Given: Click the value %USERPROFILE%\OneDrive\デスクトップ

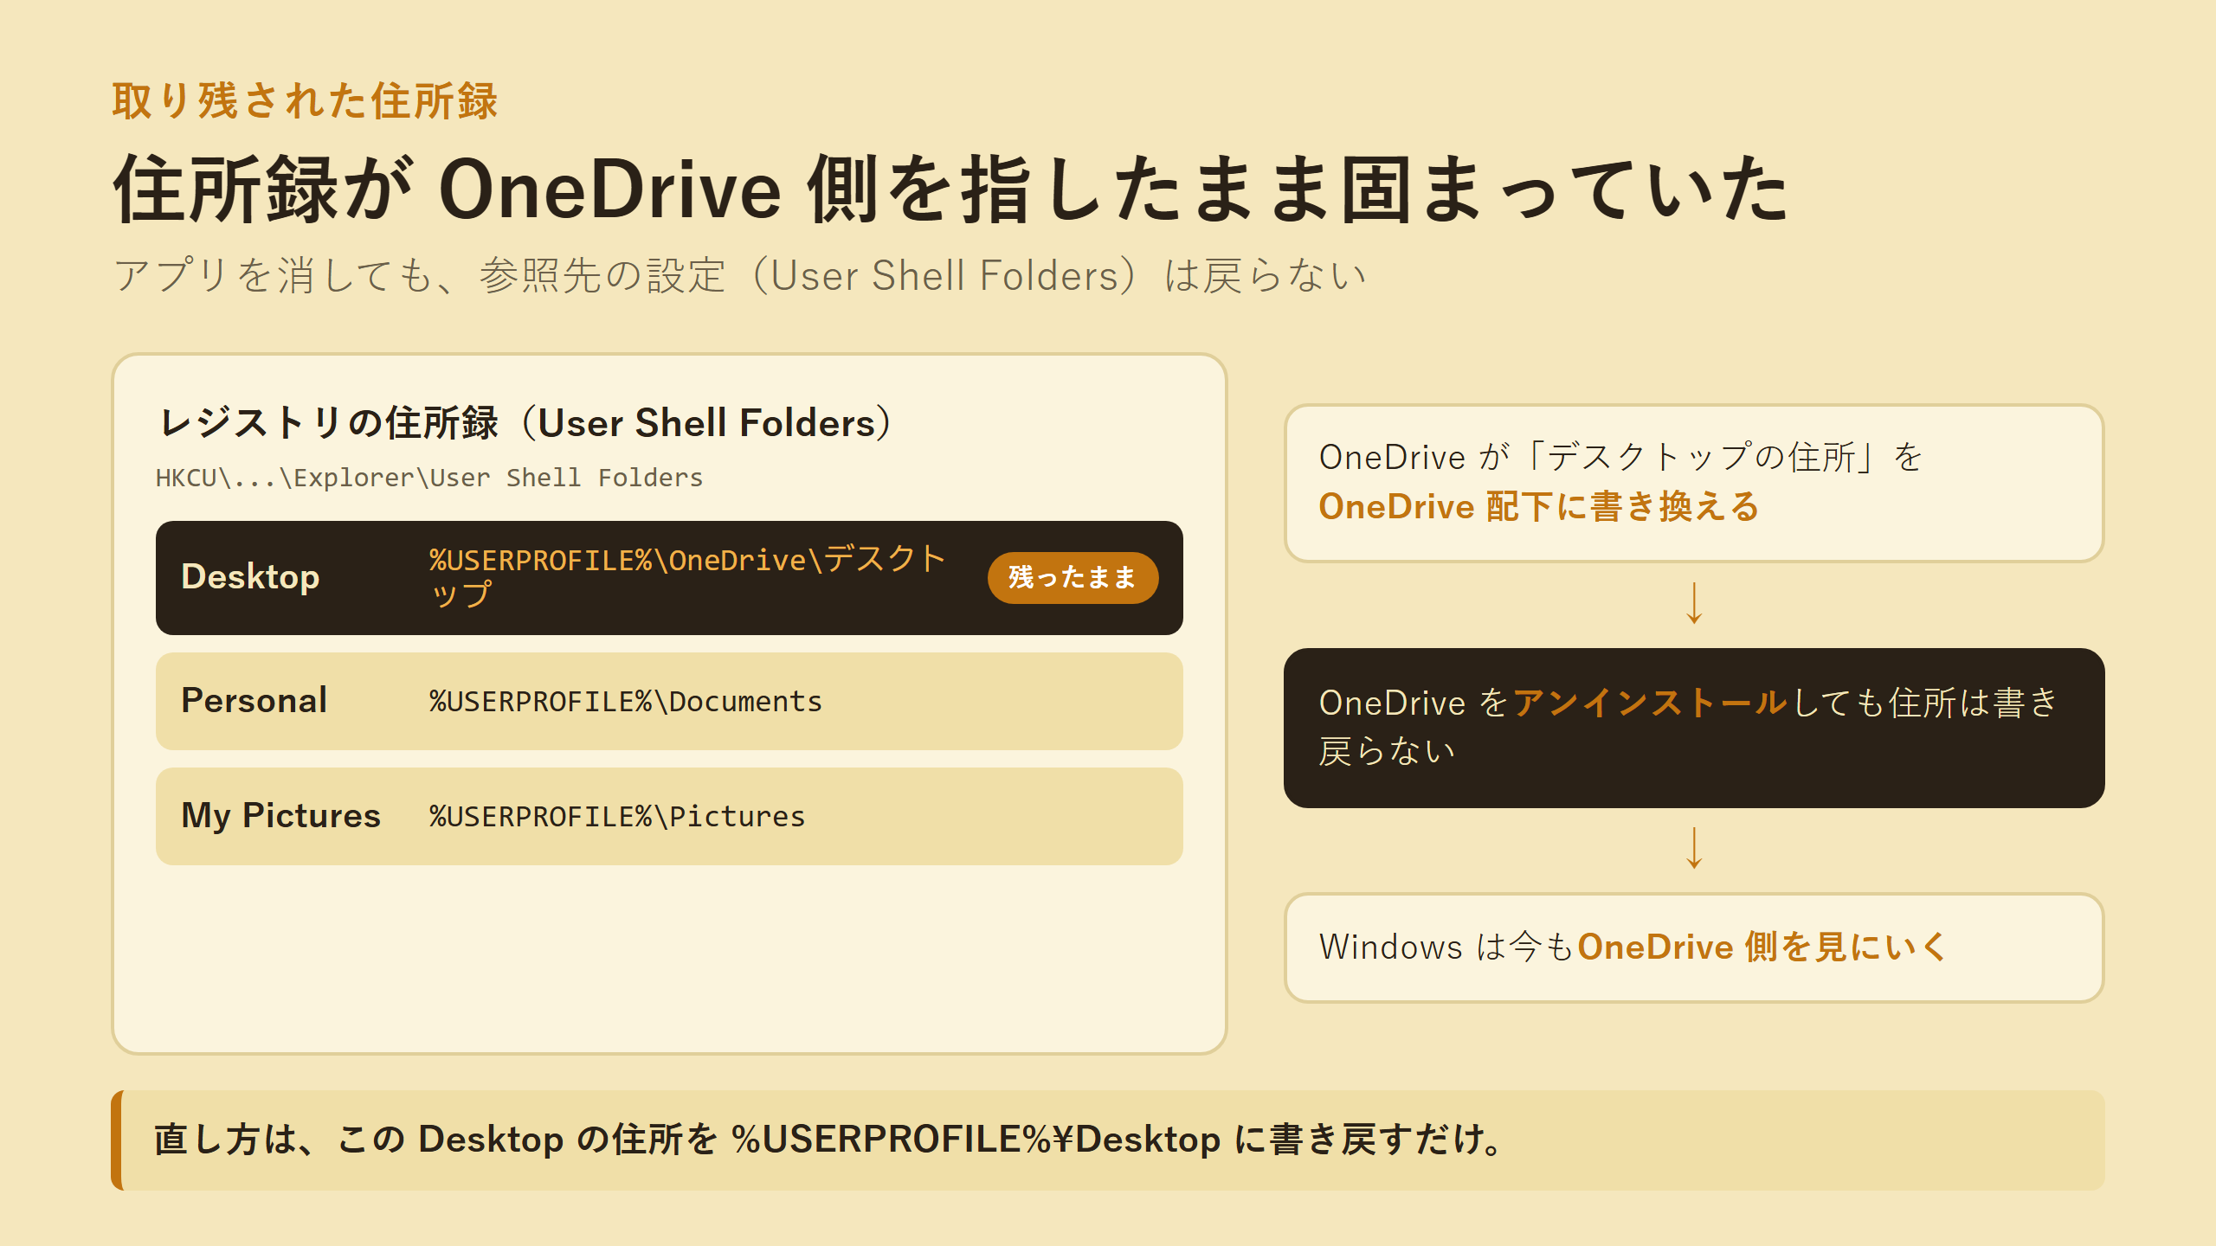Looking at the screenshot, I should pos(687,576).
